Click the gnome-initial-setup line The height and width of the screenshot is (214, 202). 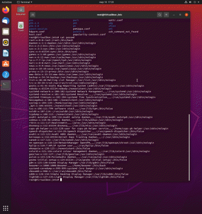tap(78, 160)
